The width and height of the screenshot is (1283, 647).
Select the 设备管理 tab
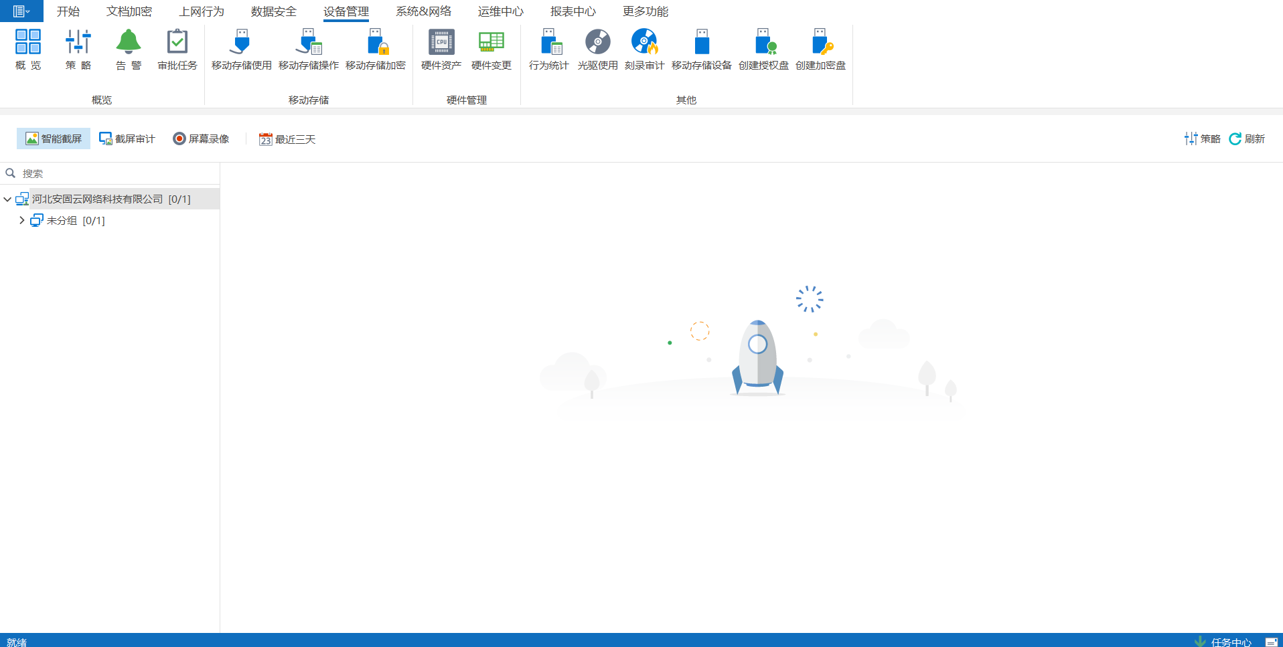(x=346, y=11)
